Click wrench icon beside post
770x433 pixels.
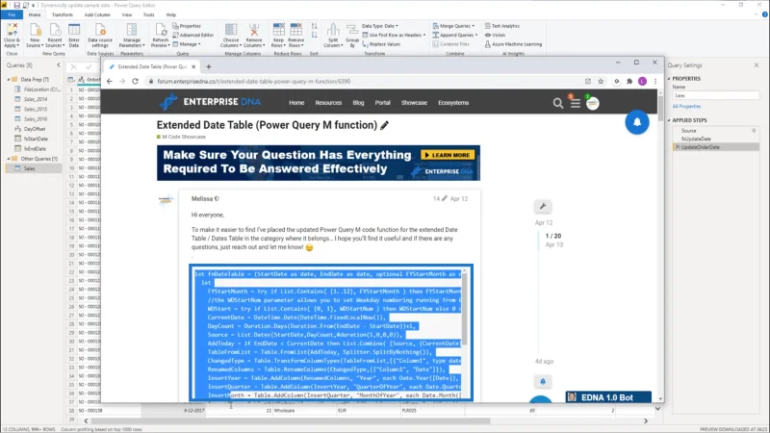(543, 206)
